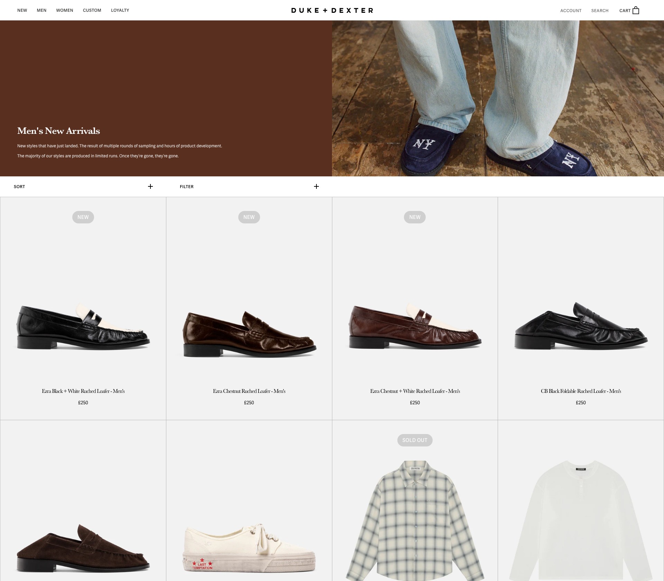Image resolution: width=664 pixels, height=581 pixels.
Task: Open the ACCOUNT link
Action: [x=571, y=11]
